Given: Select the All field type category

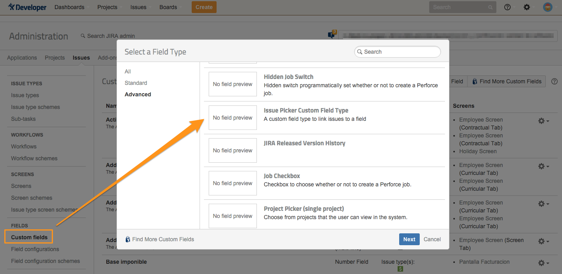Looking at the screenshot, I should [128, 71].
